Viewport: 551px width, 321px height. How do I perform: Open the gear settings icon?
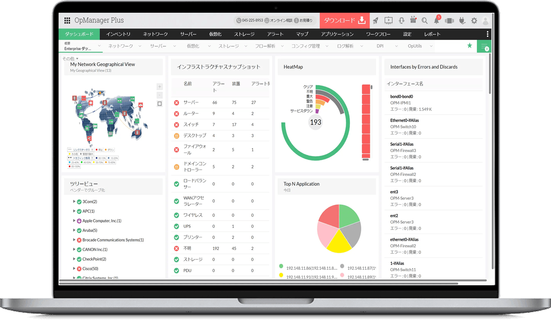click(474, 21)
